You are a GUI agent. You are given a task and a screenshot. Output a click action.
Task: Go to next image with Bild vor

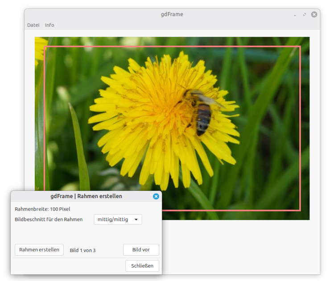(x=141, y=250)
